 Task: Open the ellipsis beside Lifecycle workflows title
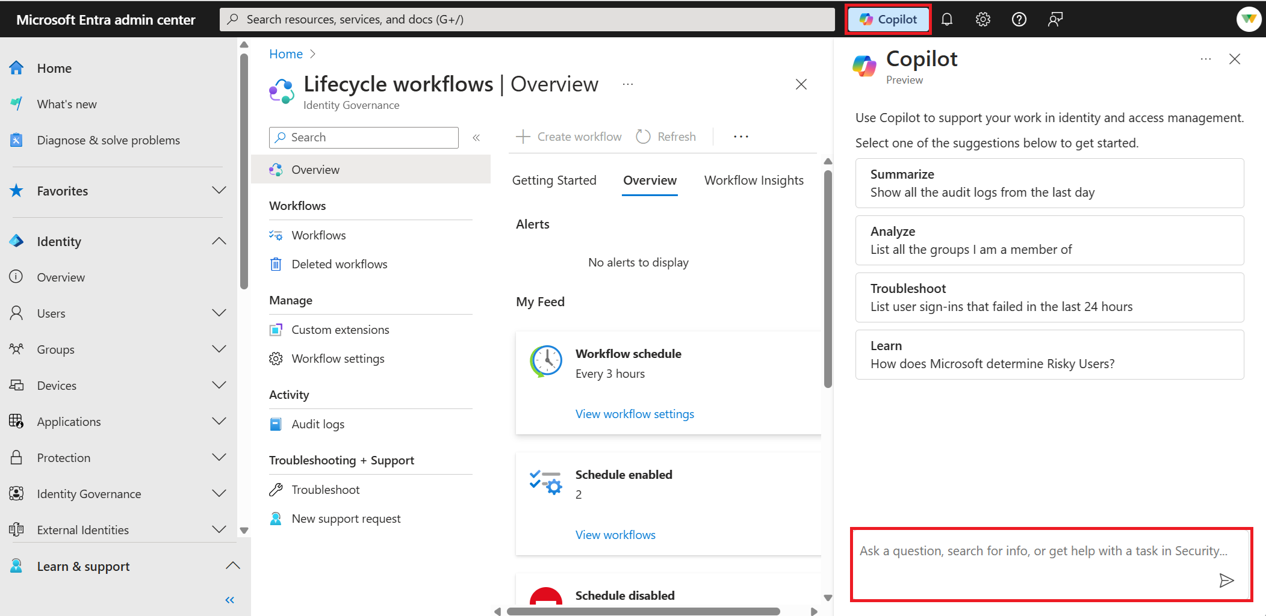tap(628, 84)
